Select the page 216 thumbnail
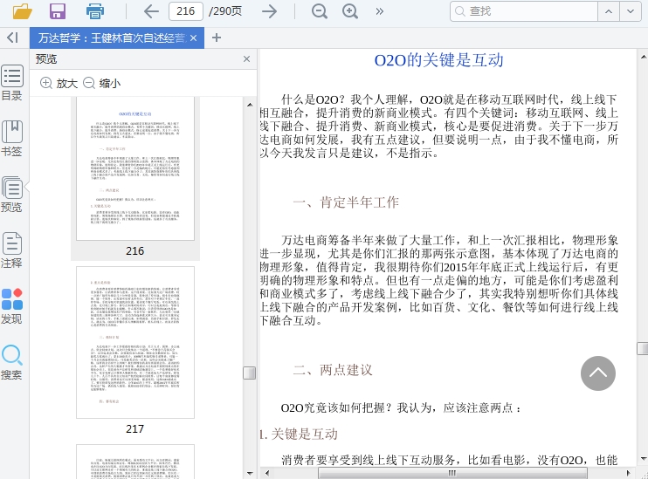The image size is (648, 479). (x=135, y=168)
